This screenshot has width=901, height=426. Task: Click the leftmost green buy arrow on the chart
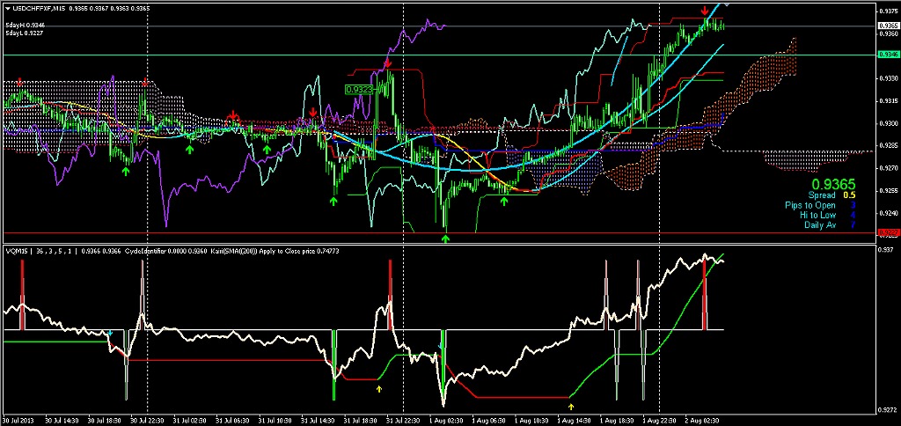tap(126, 172)
